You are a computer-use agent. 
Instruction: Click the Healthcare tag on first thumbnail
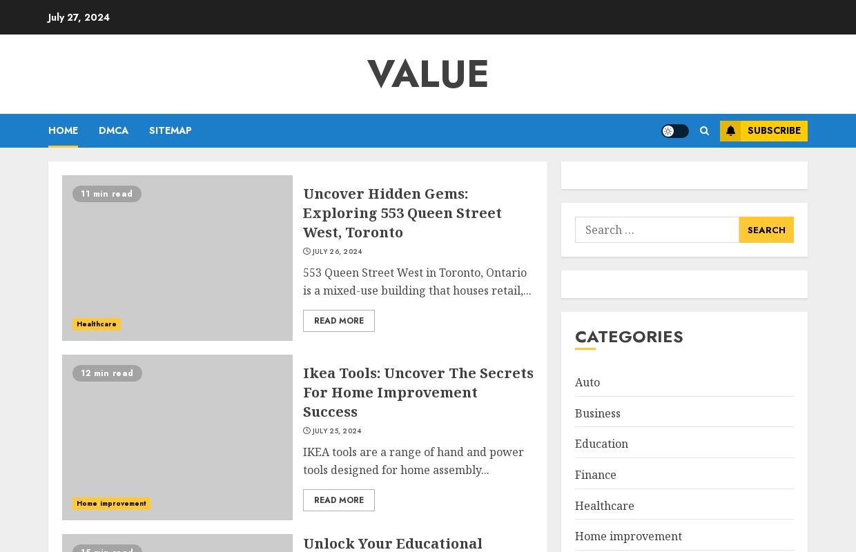(97, 324)
